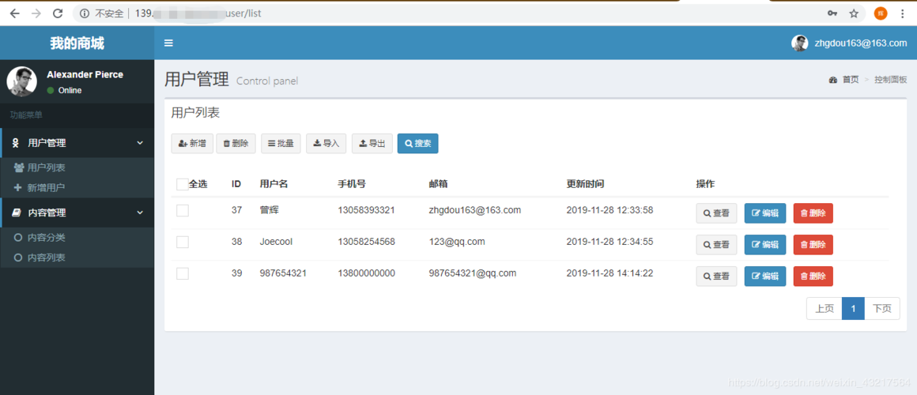Select 内容管理 sidebar menu

(77, 213)
